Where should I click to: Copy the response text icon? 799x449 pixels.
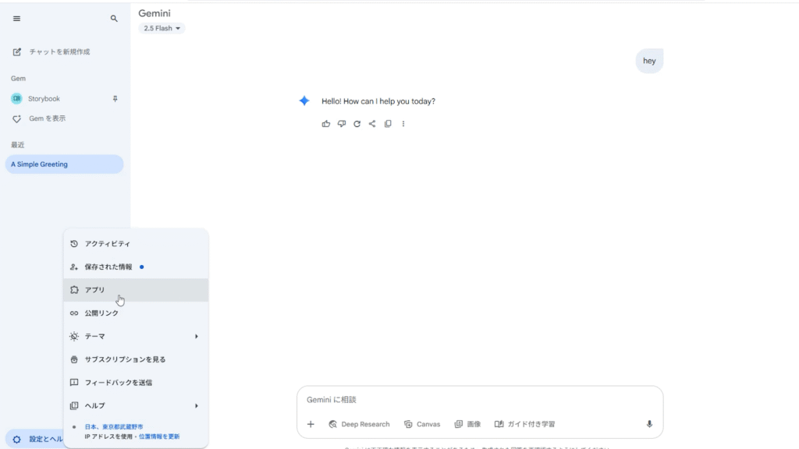click(x=388, y=124)
